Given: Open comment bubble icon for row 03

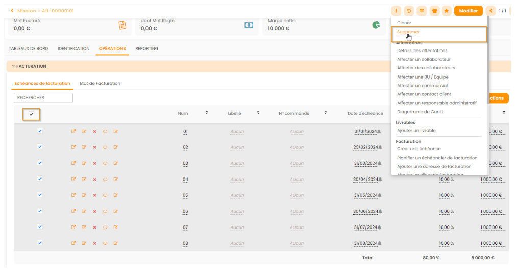Looking at the screenshot, I should 105,164.
